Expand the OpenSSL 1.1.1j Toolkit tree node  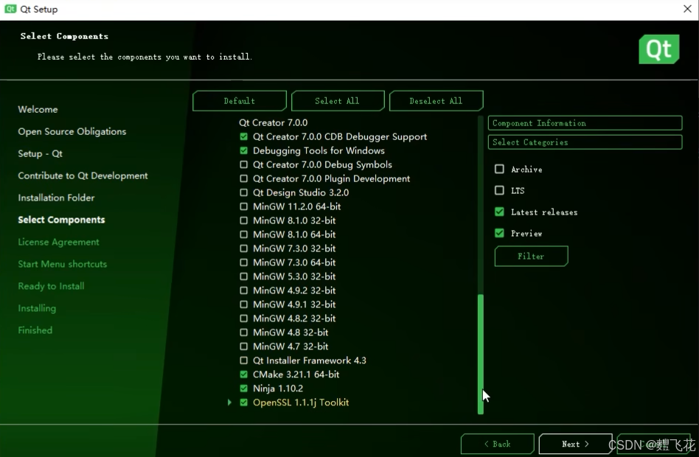click(229, 402)
